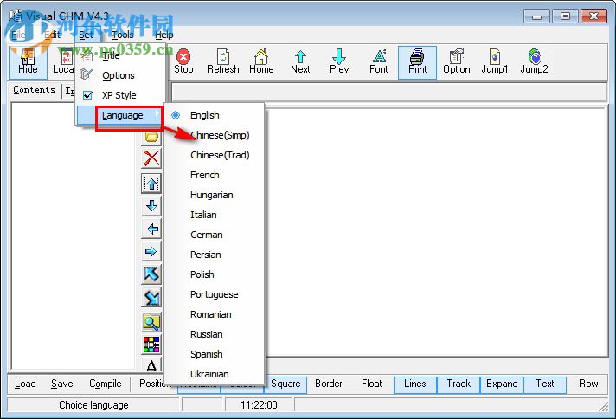
Task: Click the diagonal down-right arrow icon
Action: (x=151, y=298)
